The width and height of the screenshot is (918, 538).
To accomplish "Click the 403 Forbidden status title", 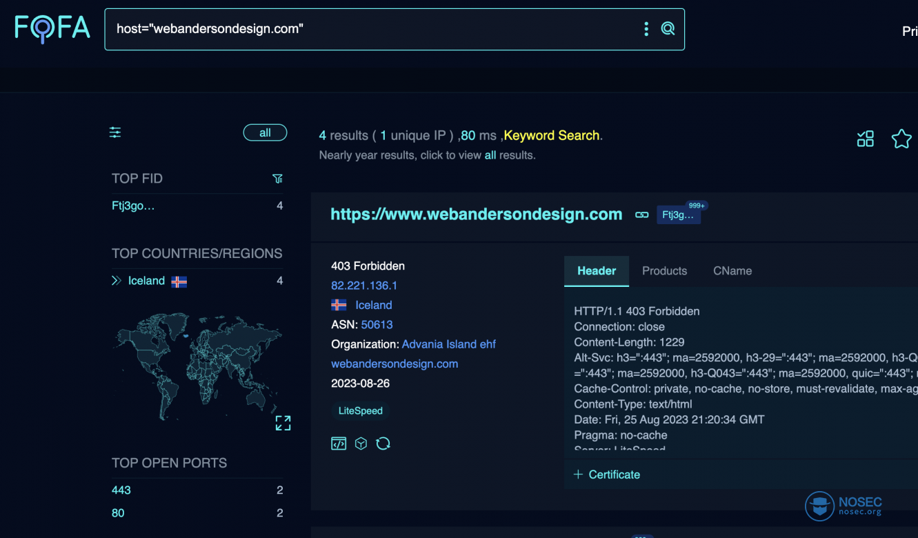I will click(368, 266).
